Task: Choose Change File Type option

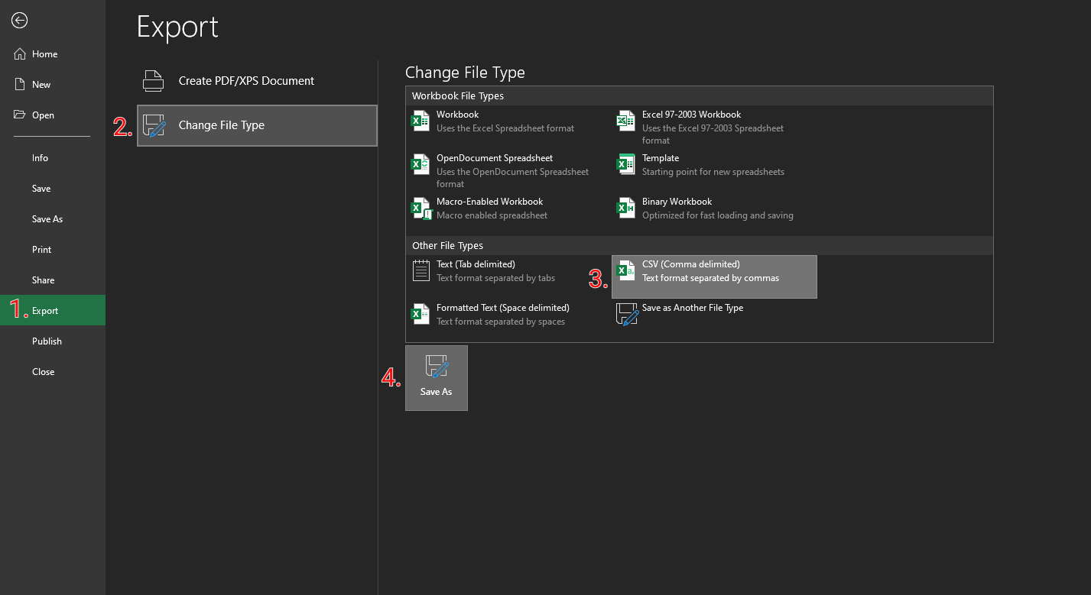Action: coord(257,125)
